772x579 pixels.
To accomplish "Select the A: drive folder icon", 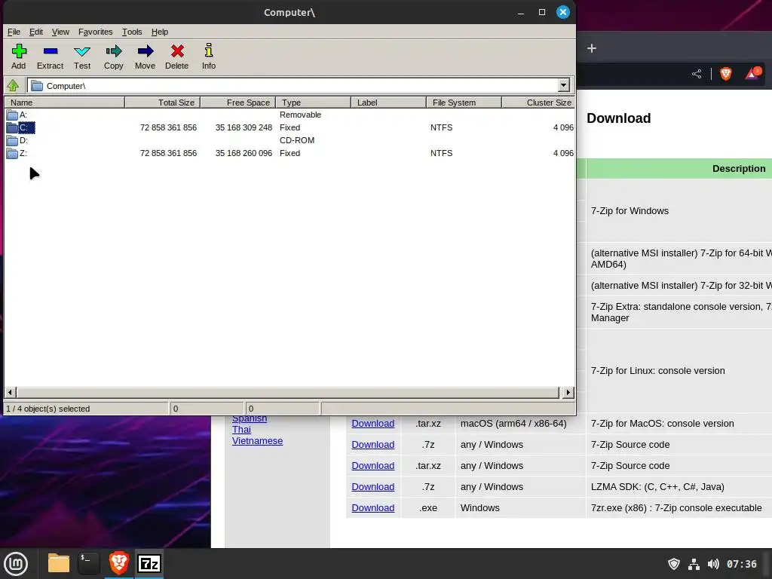I will coord(12,115).
